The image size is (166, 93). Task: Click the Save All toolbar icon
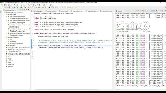pyautogui.click(x=7, y=7)
